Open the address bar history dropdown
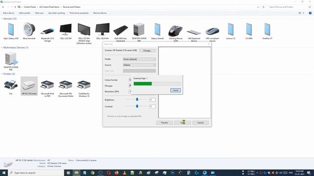314x176 pixels. coord(258,7)
